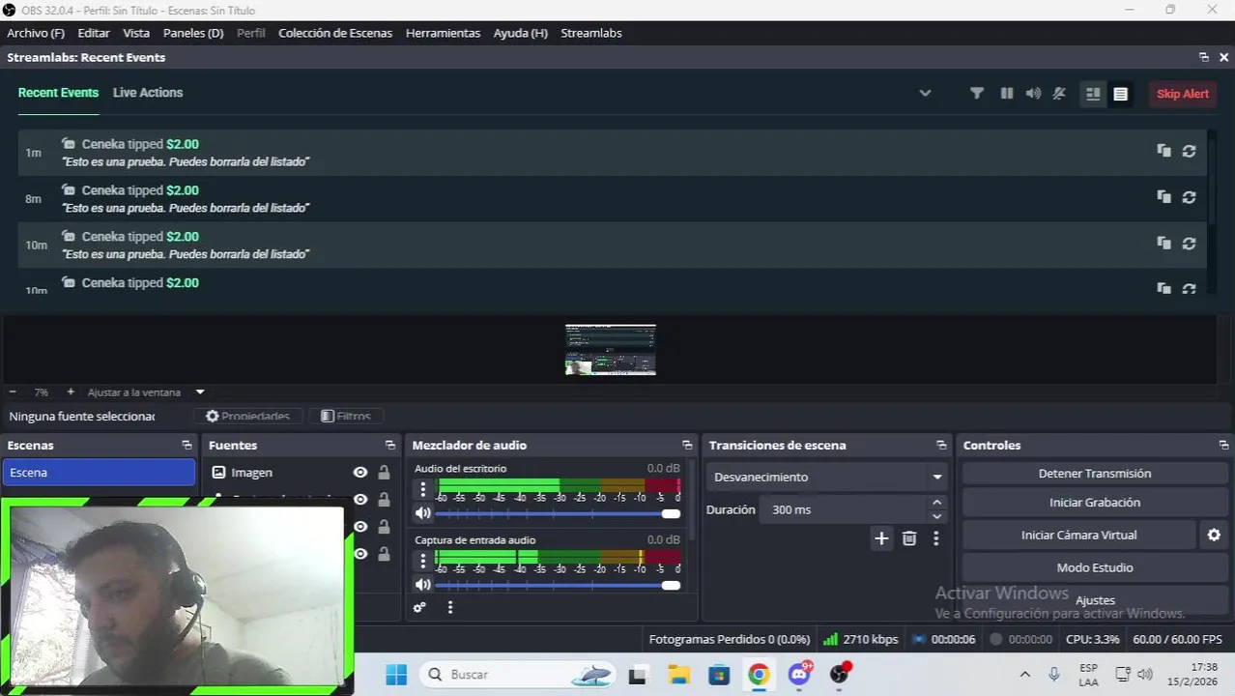Open transition properties three-dot menu
Viewport: 1235px width, 696px height.
(935, 539)
